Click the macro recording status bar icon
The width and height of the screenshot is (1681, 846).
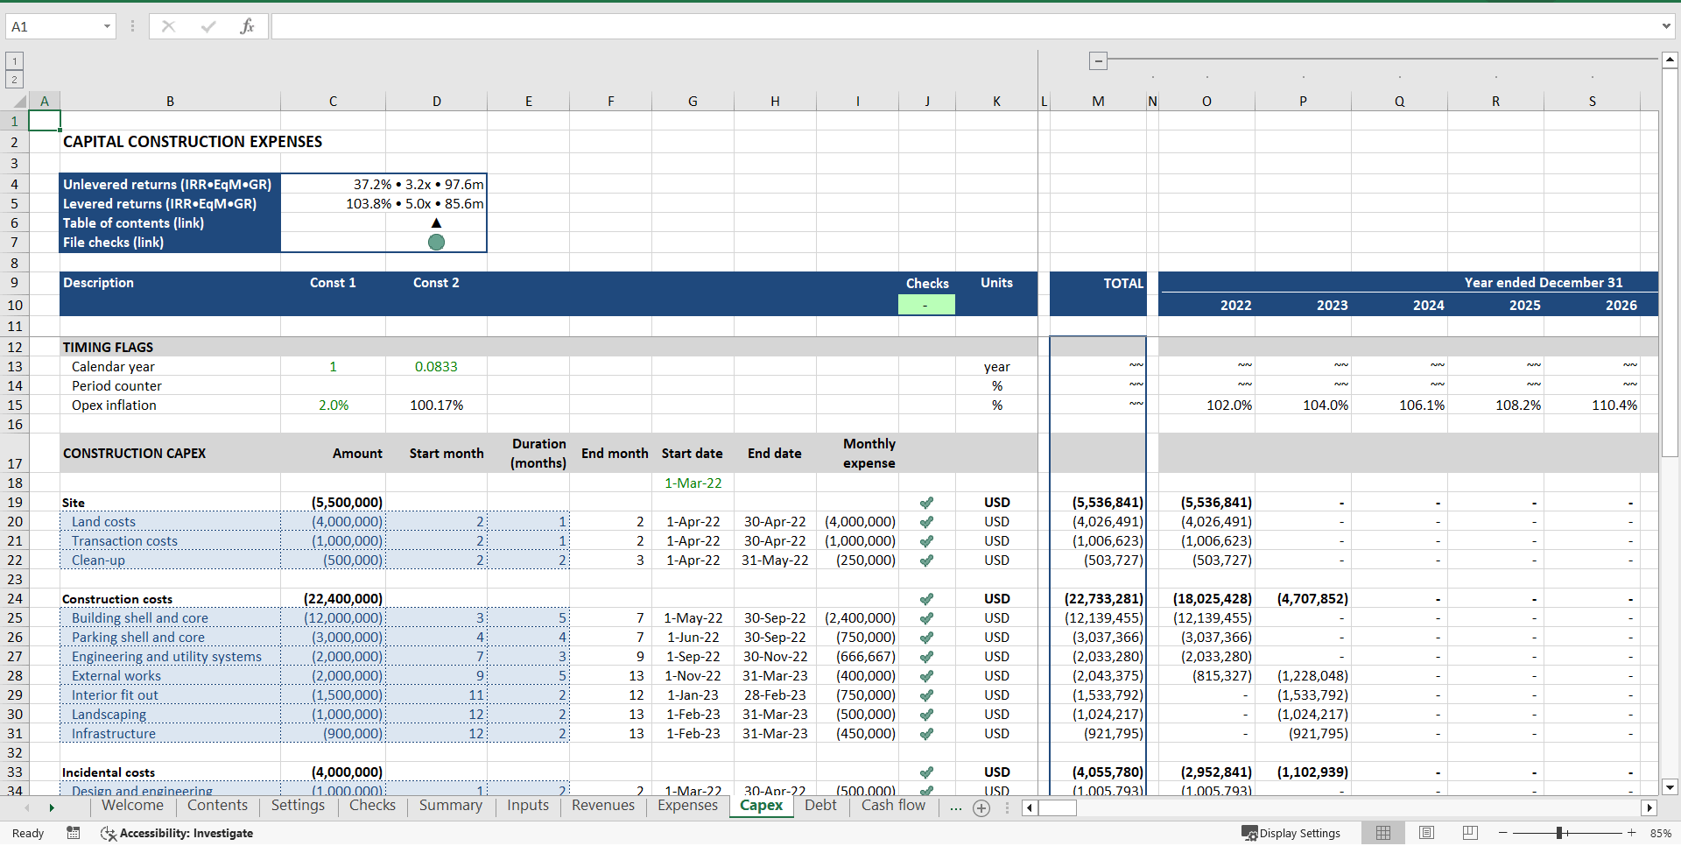pyautogui.click(x=74, y=833)
